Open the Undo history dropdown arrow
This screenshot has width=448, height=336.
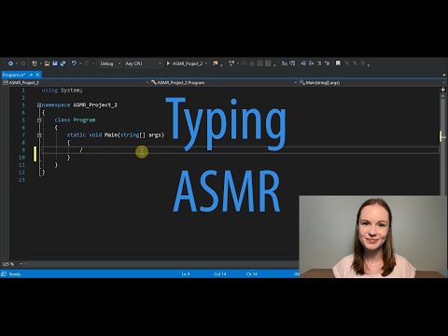coord(80,63)
